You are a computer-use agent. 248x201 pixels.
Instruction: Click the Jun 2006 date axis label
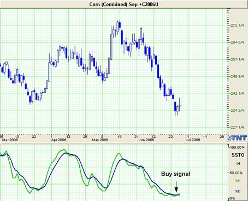coord(146,140)
